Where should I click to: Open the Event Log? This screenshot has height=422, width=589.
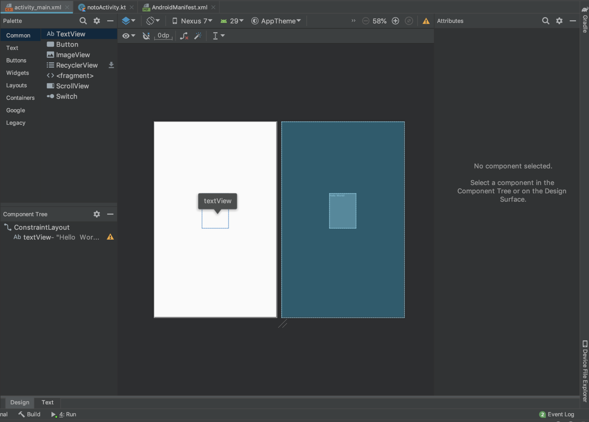(x=560, y=414)
